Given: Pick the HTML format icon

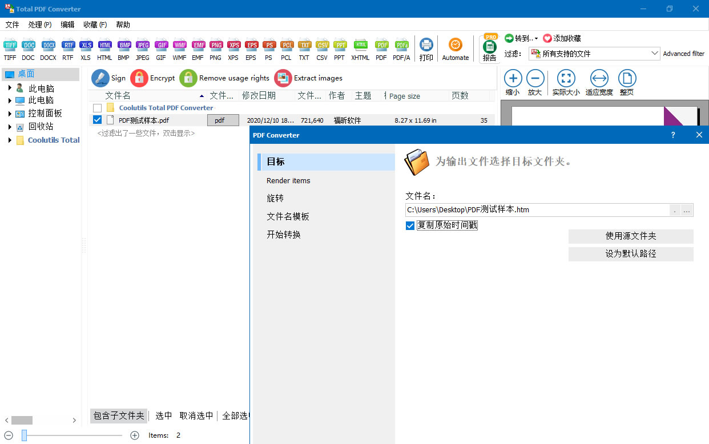Looking at the screenshot, I should pos(104,45).
